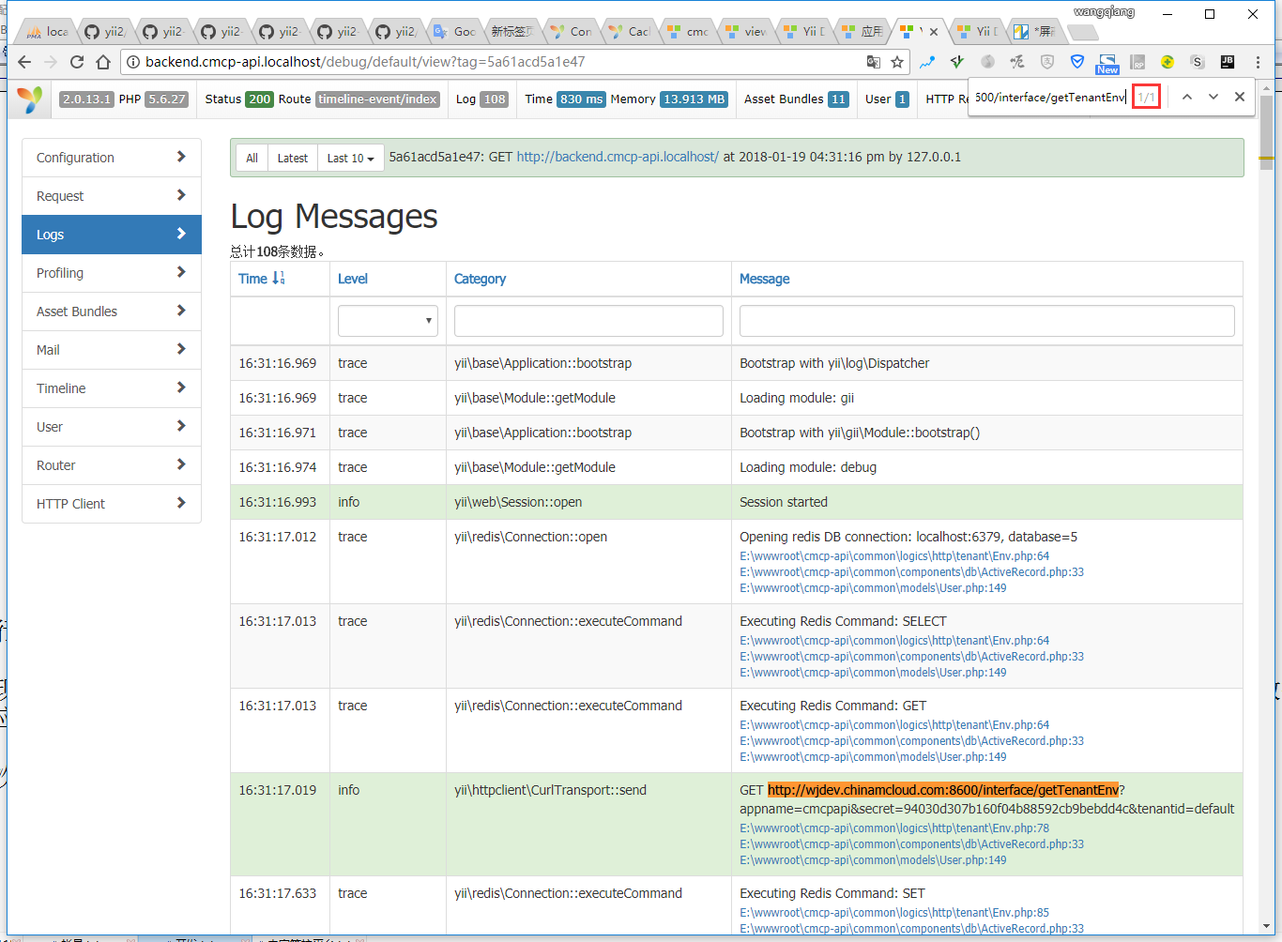Sort log table by Time column
The image size is (1282, 942).
(x=253, y=279)
